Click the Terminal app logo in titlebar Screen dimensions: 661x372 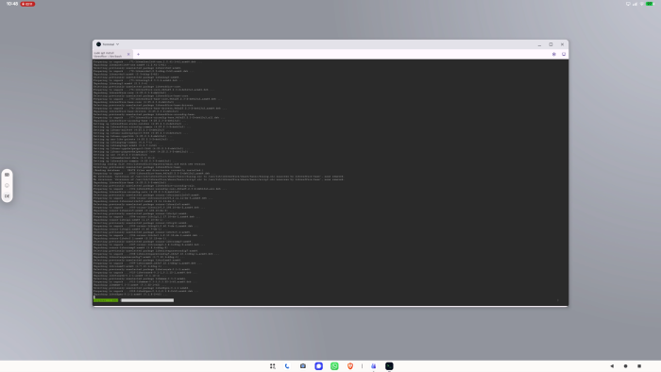click(98, 44)
